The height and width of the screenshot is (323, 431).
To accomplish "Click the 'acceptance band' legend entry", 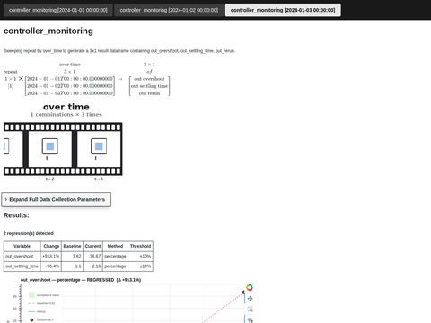I will coord(44,295).
